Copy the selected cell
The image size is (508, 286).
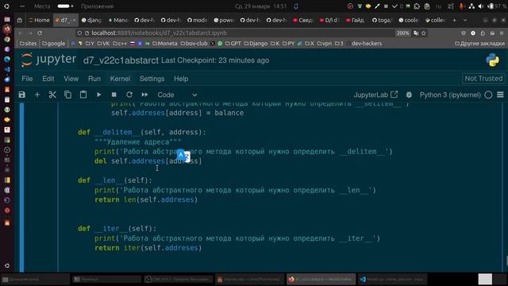click(x=67, y=95)
